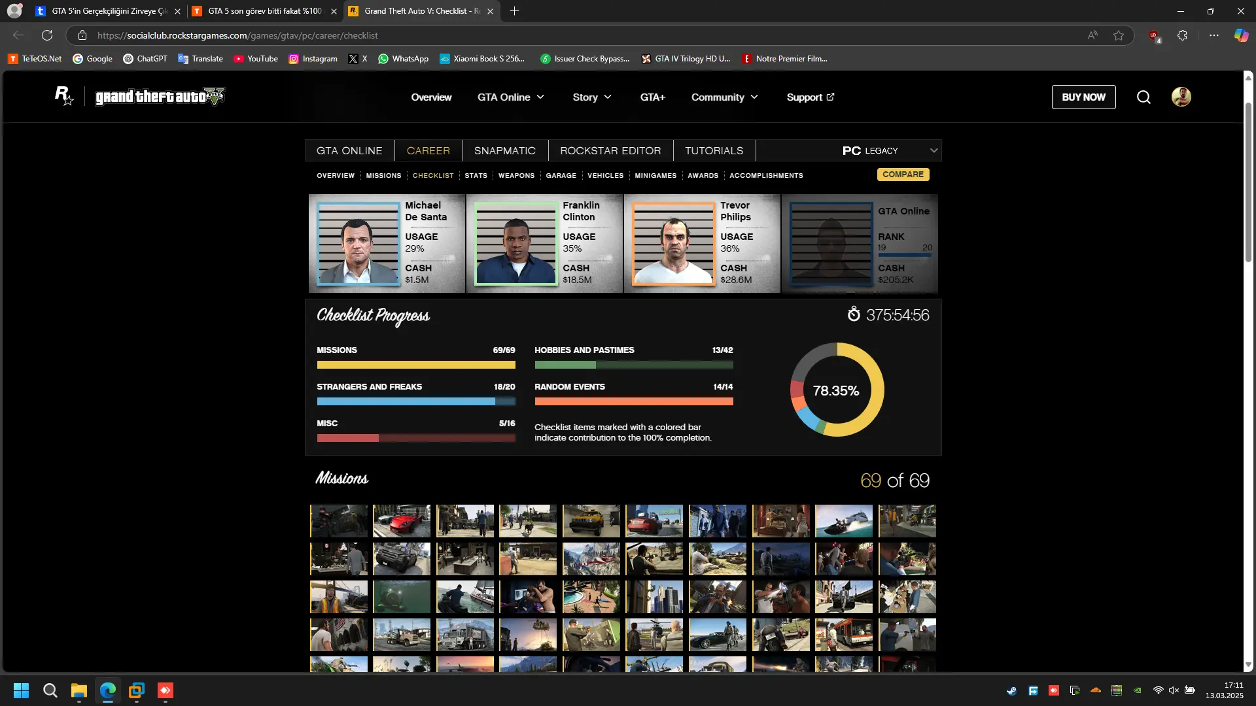This screenshot has width=1256, height=706.
Task: Open the Windows Start menu
Action: tap(21, 690)
